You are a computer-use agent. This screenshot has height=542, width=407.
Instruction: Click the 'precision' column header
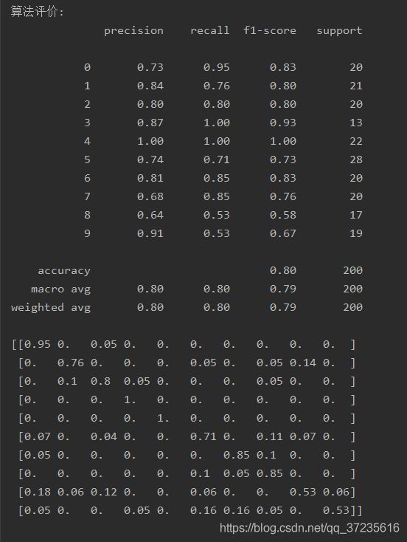pyautogui.click(x=133, y=31)
